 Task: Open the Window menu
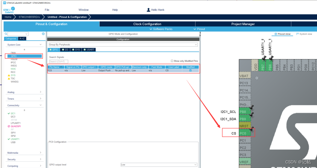83,10
